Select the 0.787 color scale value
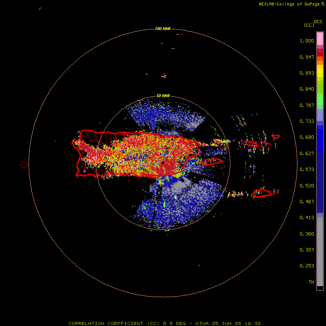Screen dimensions: 326x326 click(307, 105)
